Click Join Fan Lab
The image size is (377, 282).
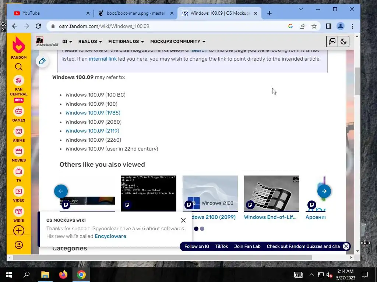click(247, 246)
